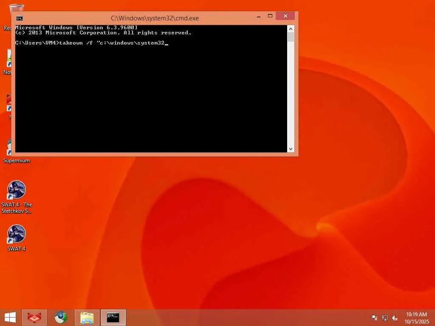The width and height of the screenshot is (435, 326).
Task: Click the takeown command line text
Action: [x=92, y=43]
